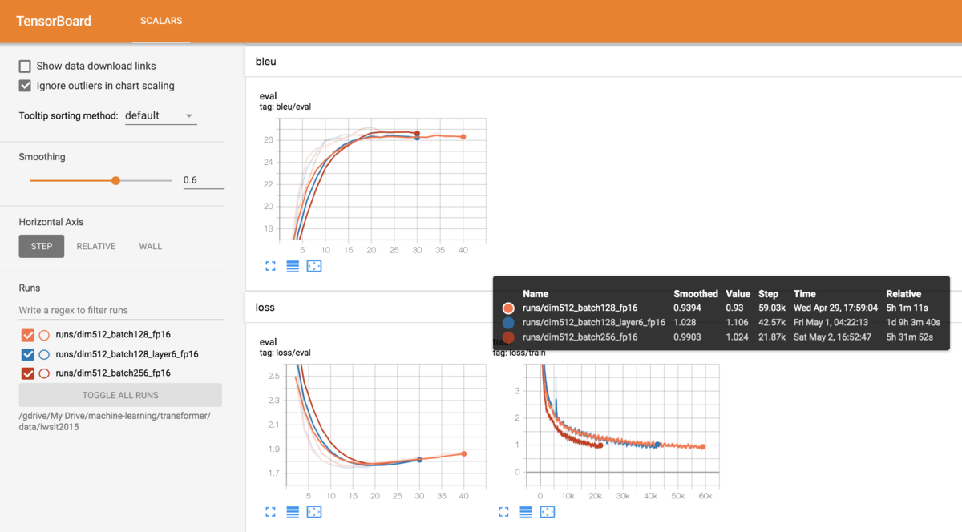This screenshot has height=532, width=962.
Task: Click the orange endpoint marker on loss/eval chart
Action: [463, 453]
